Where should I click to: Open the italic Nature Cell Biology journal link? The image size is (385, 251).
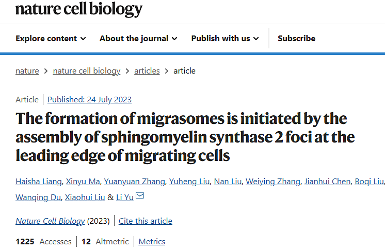pyautogui.click(x=50, y=221)
